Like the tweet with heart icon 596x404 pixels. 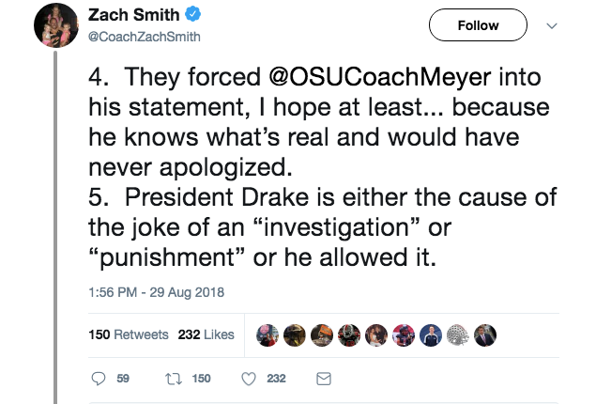[249, 379]
